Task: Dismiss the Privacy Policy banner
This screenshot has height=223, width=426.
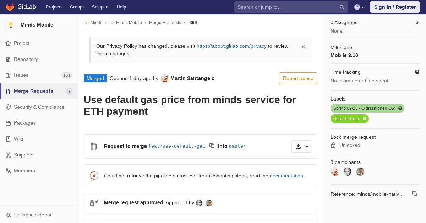Action: tap(303, 47)
